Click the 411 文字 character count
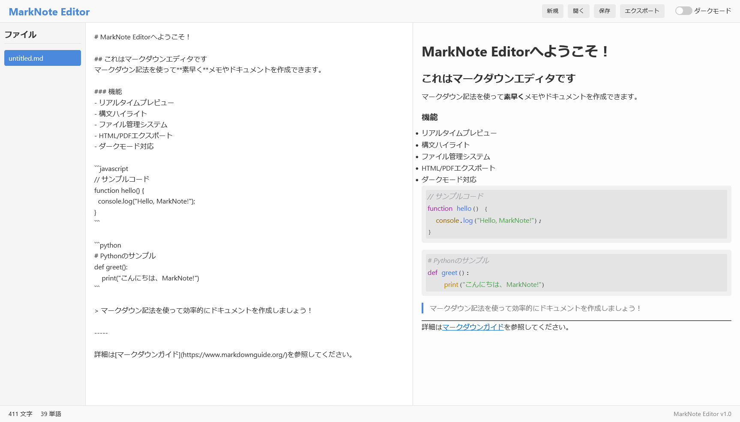This screenshot has height=422, width=740. click(20, 414)
